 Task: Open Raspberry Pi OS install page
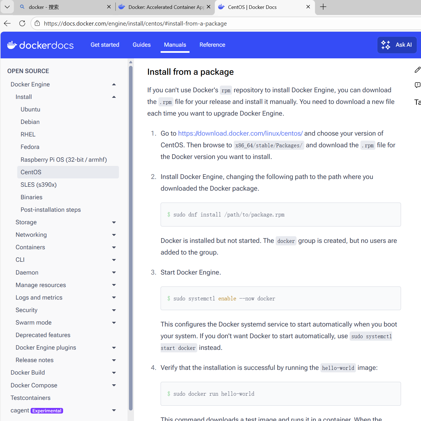(x=64, y=160)
